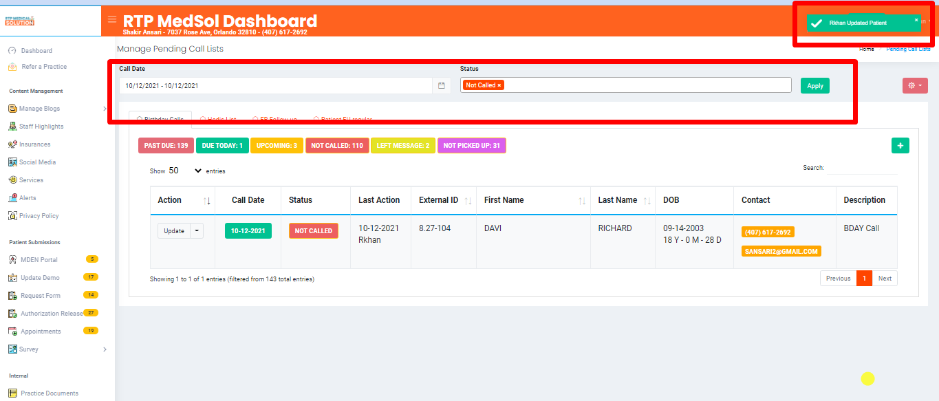Open the calendar picker for Call Date
This screenshot has width=939, height=401.
click(442, 86)
